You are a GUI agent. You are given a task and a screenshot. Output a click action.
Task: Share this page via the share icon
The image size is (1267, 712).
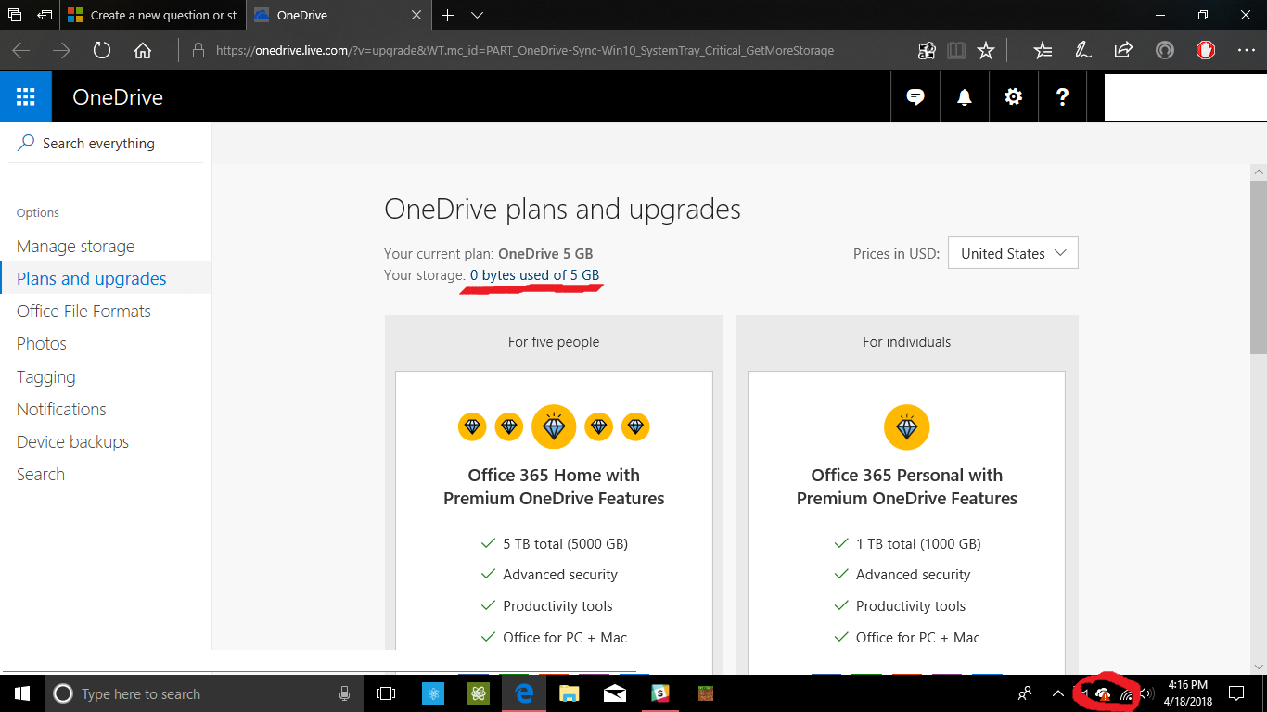(x=1123, y=51)
